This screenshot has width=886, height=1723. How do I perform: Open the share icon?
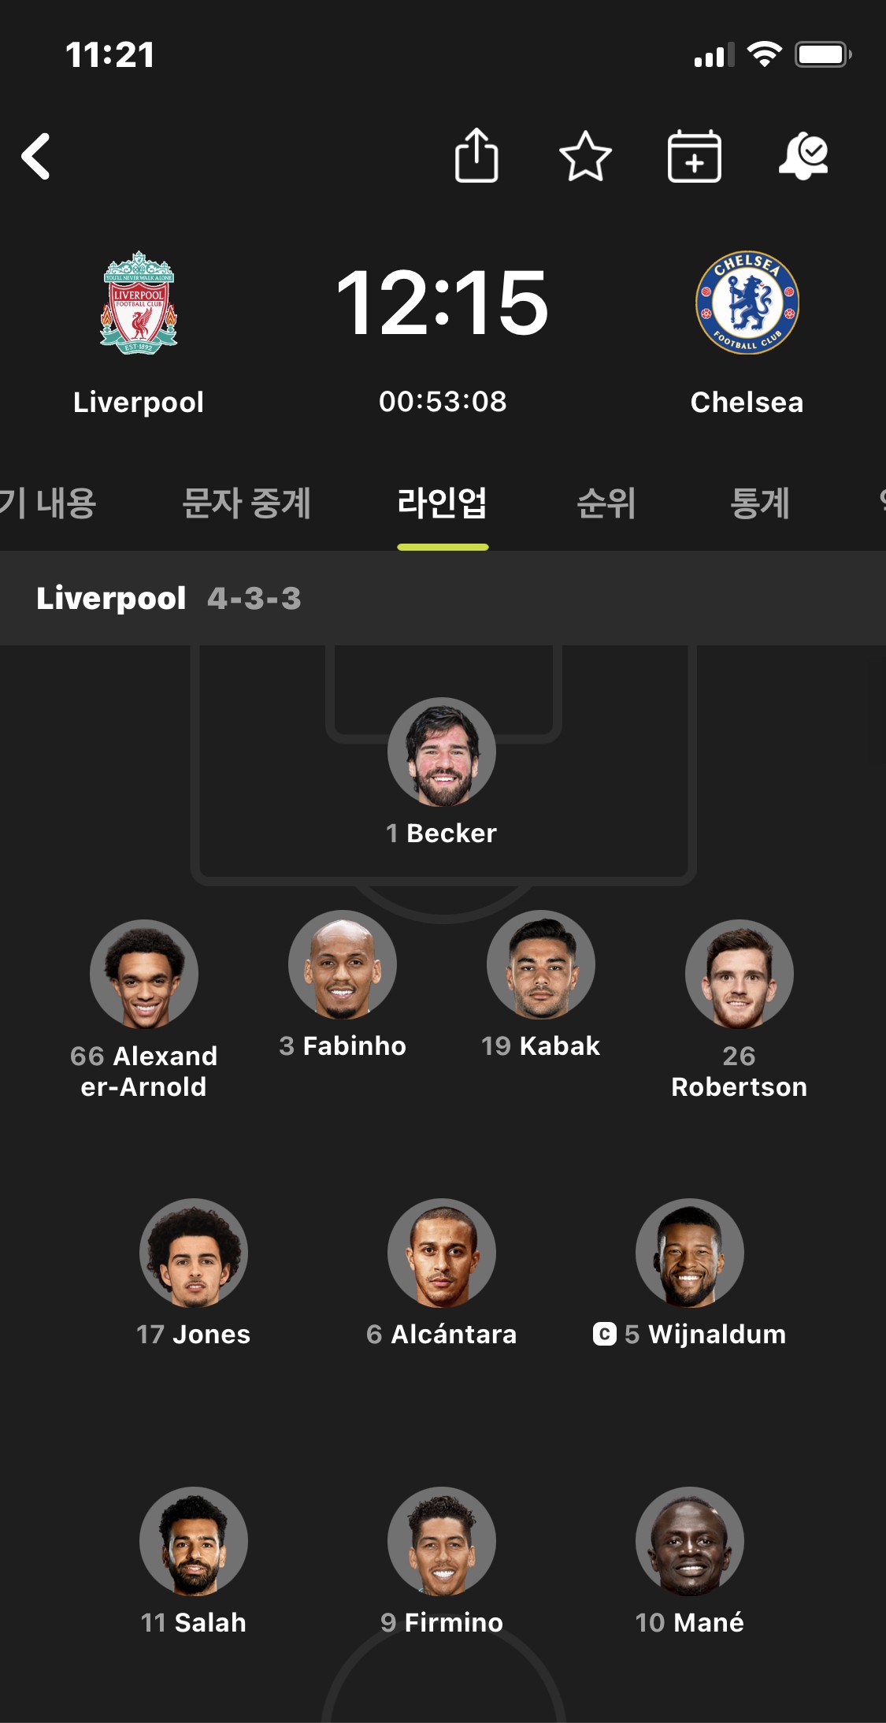(x=476, y=155)
